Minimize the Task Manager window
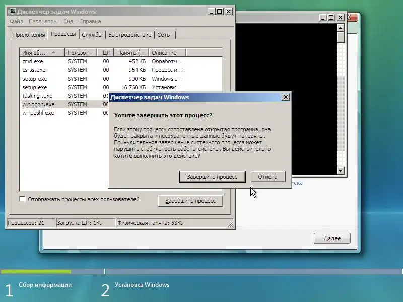This screenshot has height=302, width=403. tap(211, 12)
